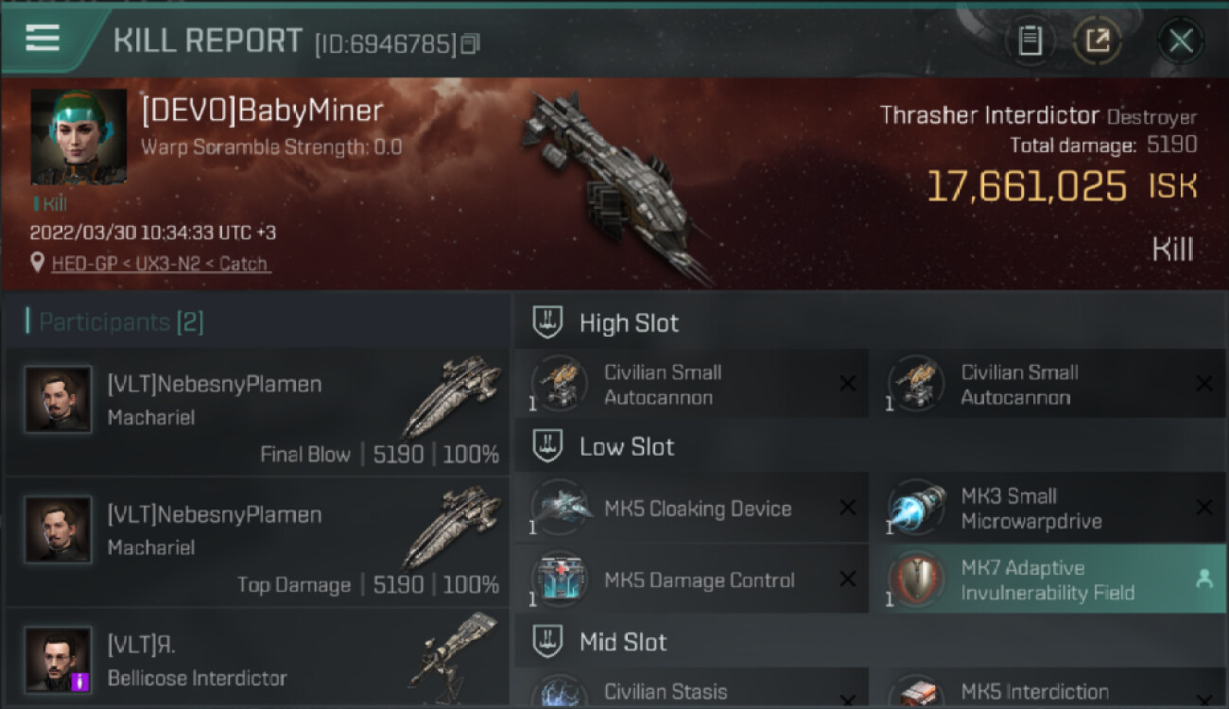The height and width of the screenshot is (709, 1229).
Task: Open the Participants list header
Action: (x=114, y=322)
